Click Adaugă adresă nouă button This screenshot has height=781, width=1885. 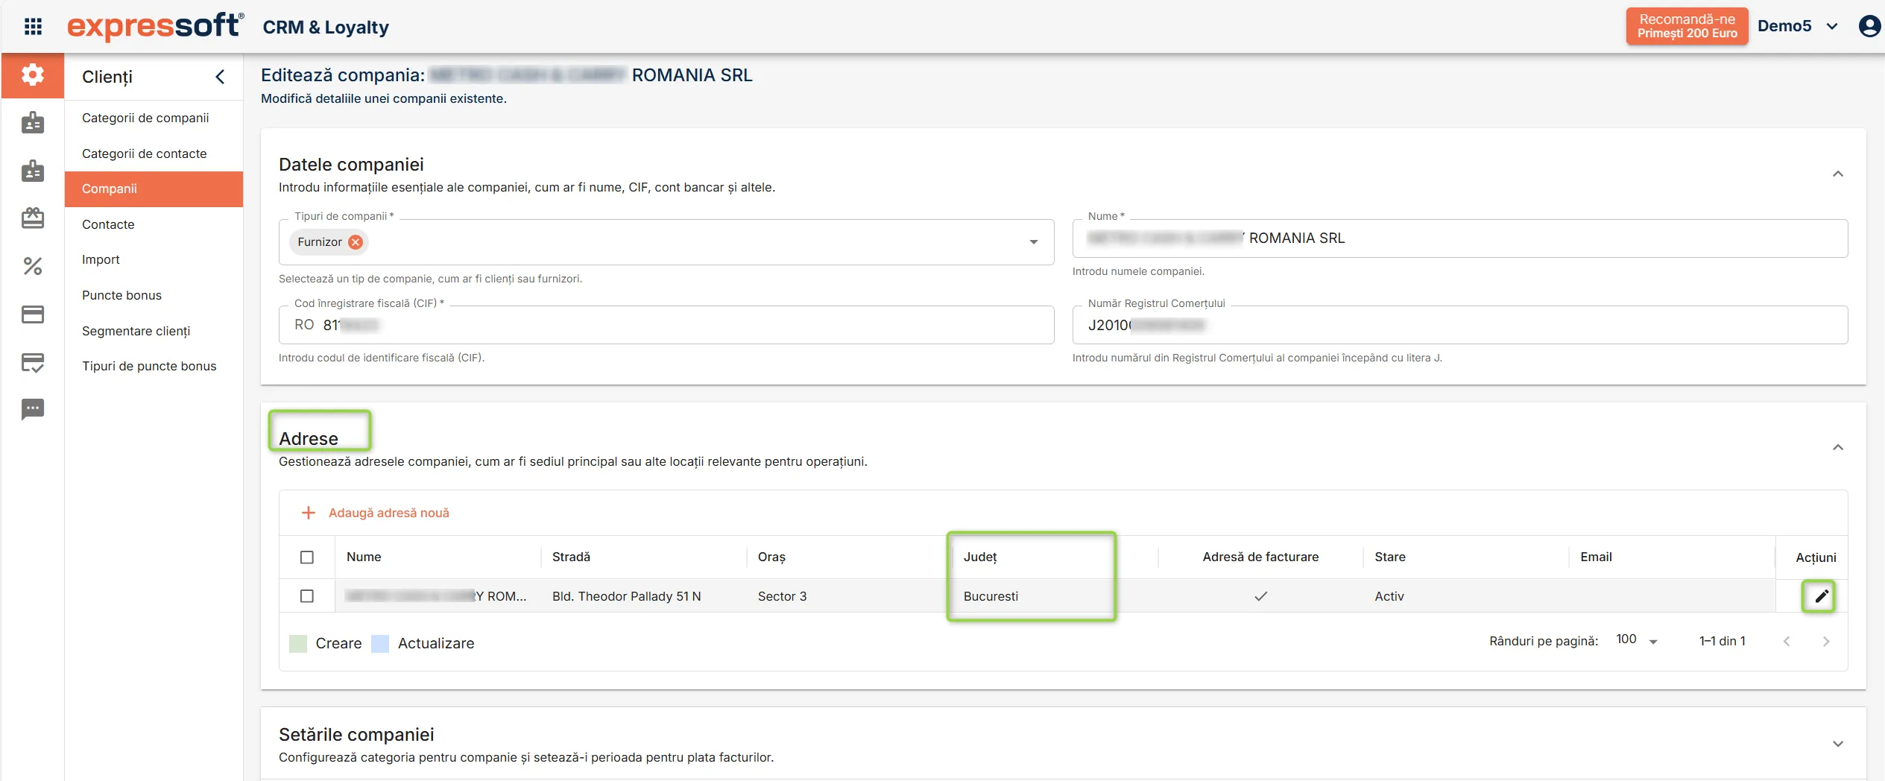click(x=375, y=513)
